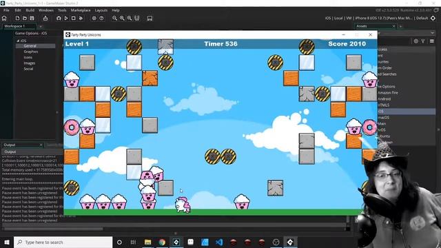Close the Output panel tab

point(41,145)
